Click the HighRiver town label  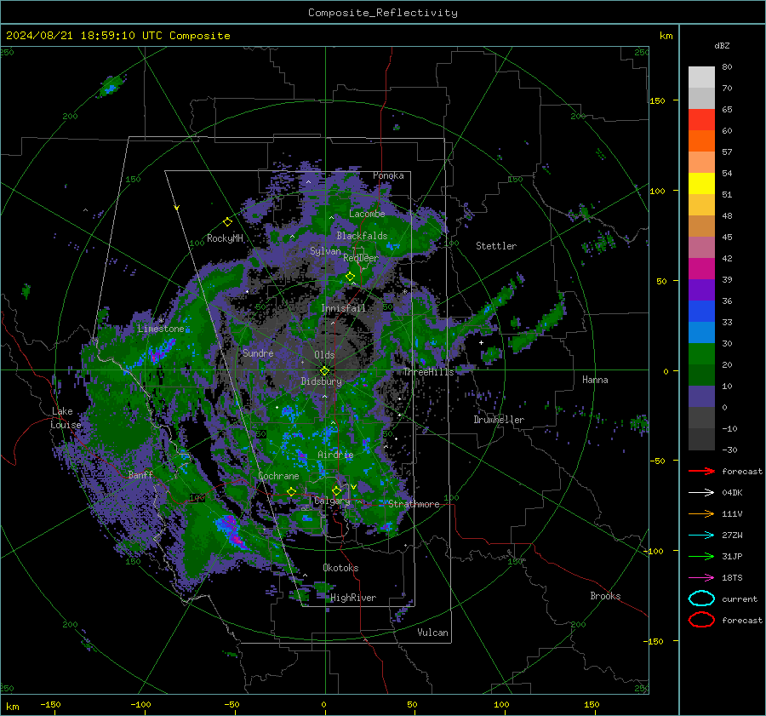[353, 598]
